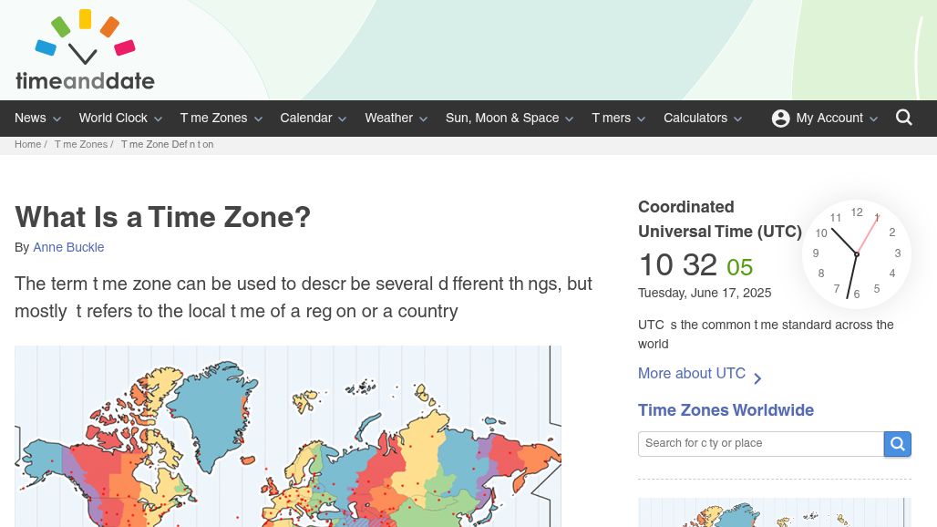Expand the News menu chevron
937x527 pixels.
(57, 119)
